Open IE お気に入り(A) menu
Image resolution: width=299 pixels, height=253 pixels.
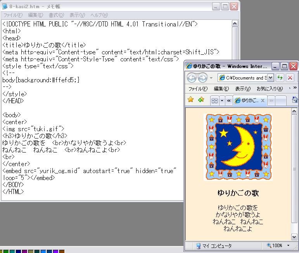[x=270, y=89]
